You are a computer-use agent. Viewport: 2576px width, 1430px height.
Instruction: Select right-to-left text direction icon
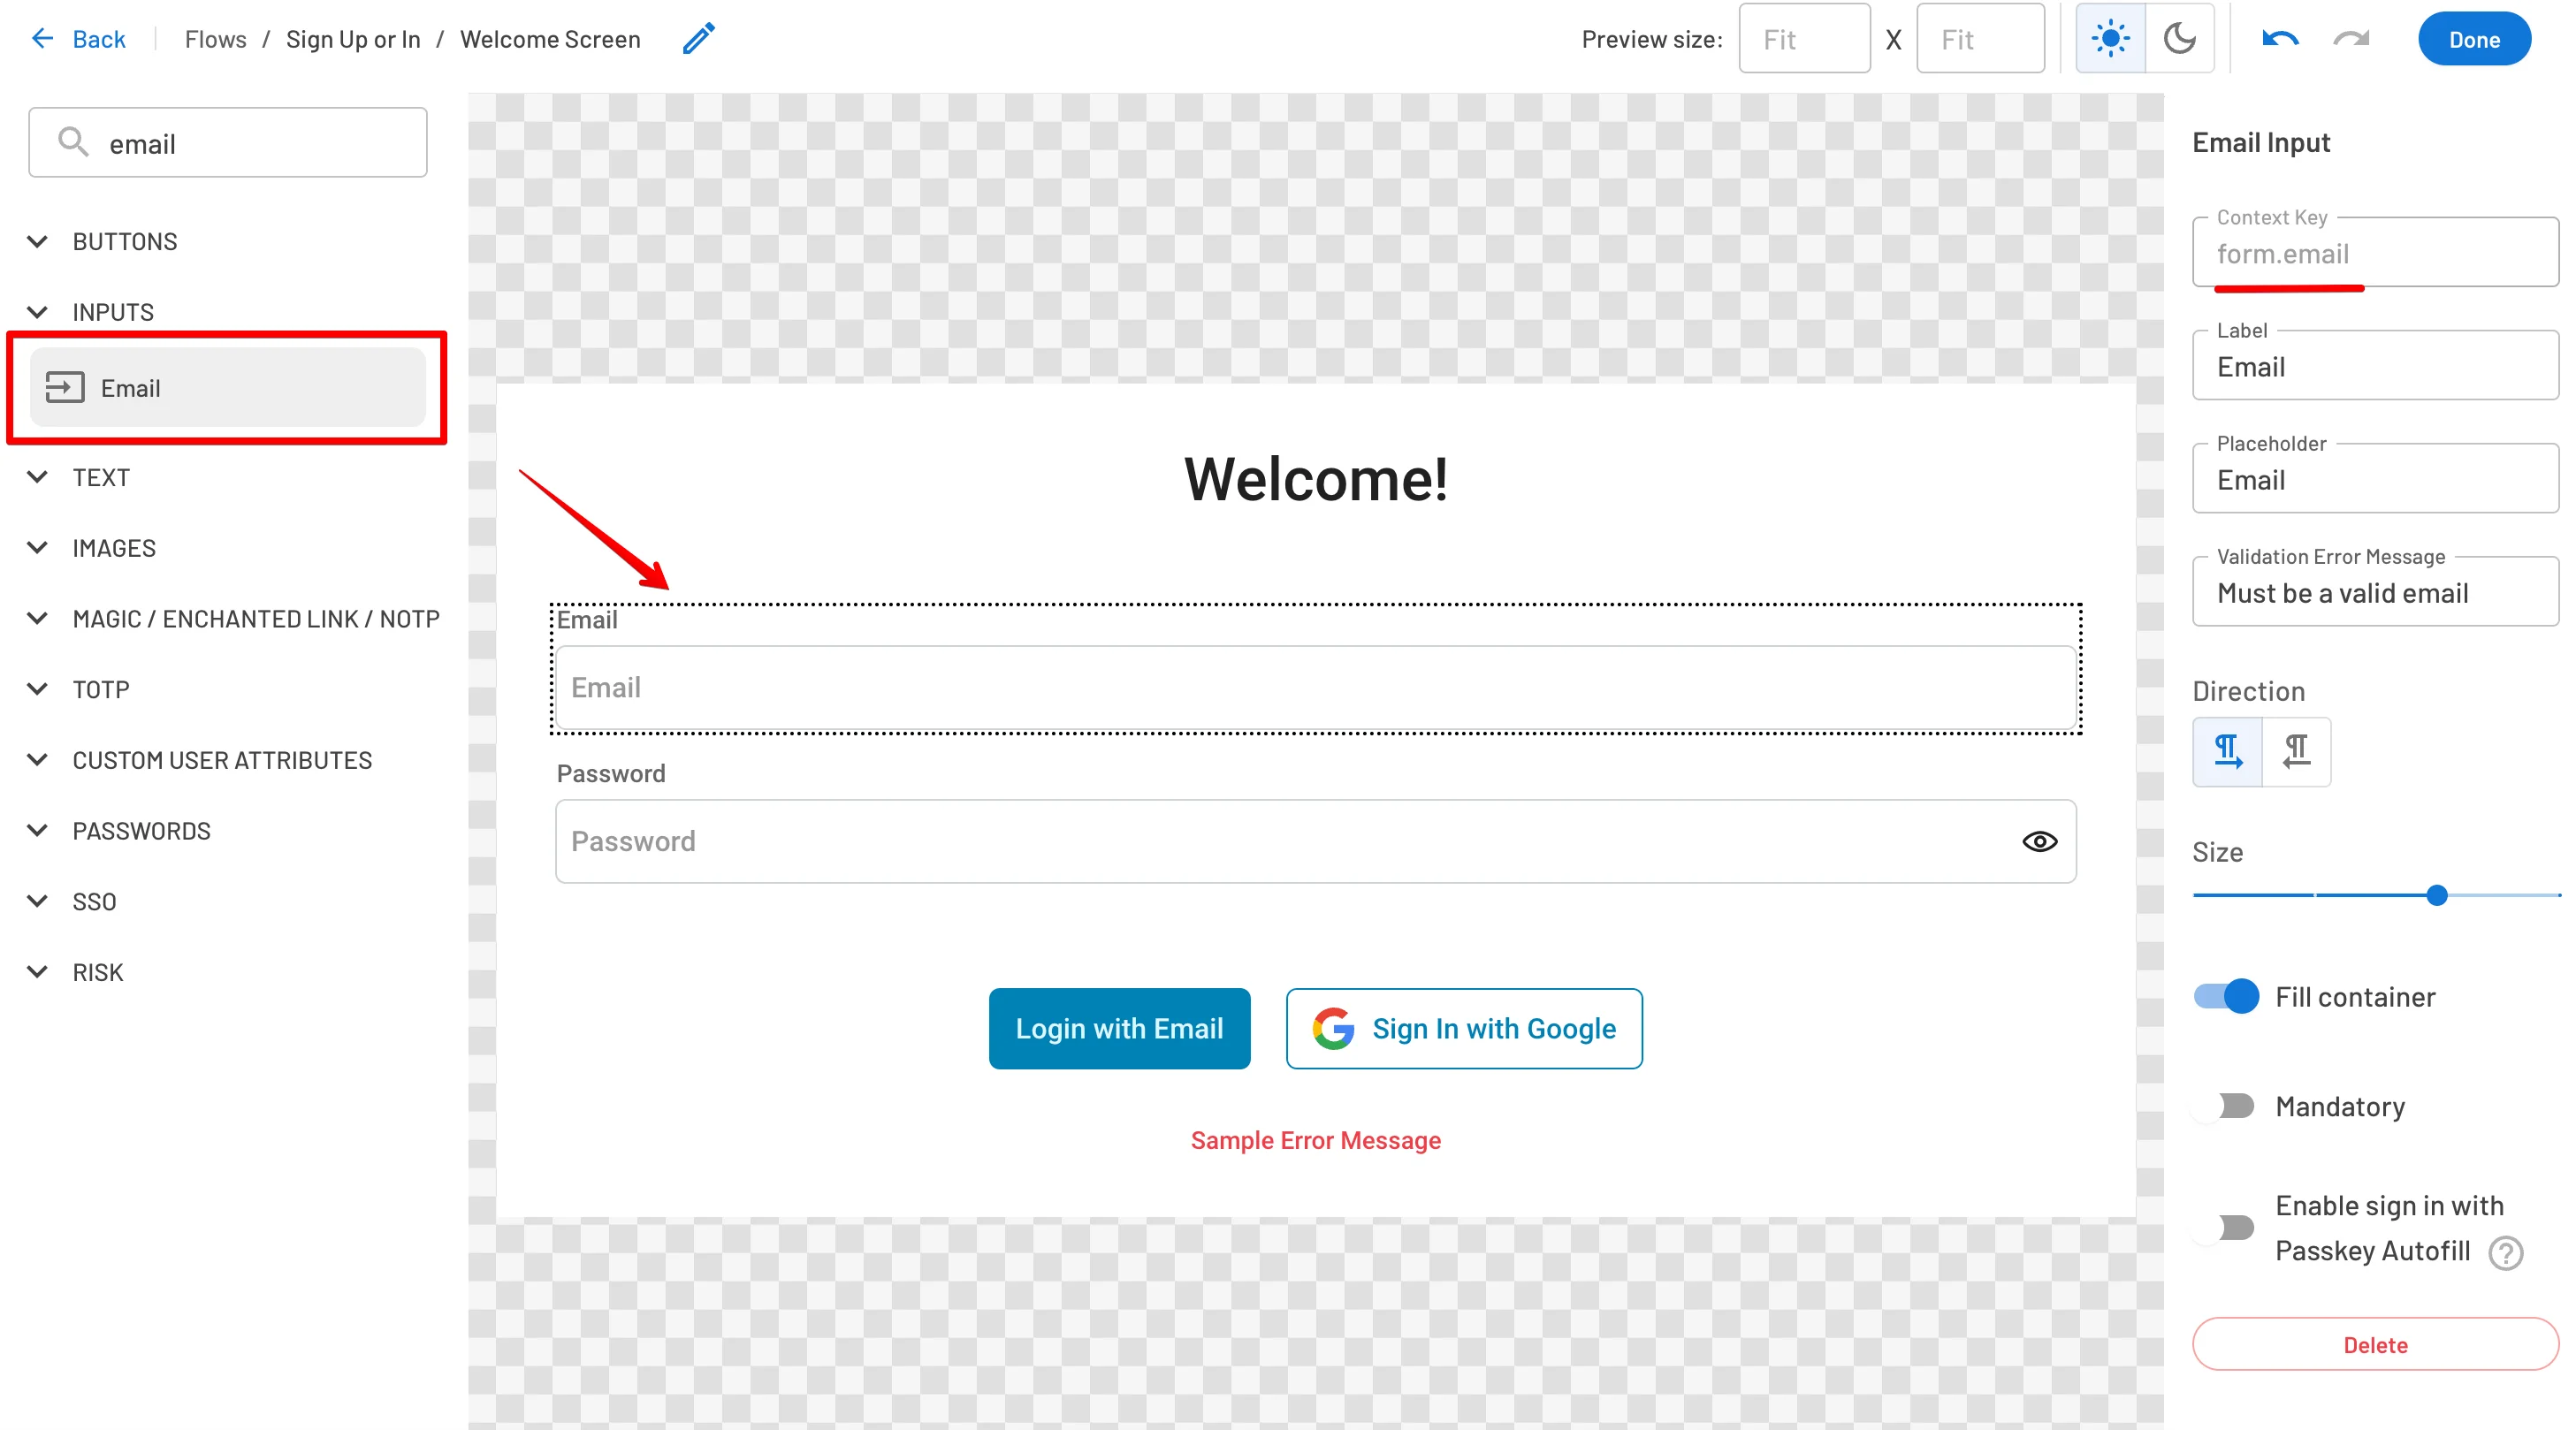2296,751
